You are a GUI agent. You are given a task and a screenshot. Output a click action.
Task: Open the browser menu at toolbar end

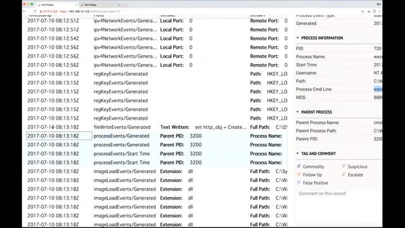pos(379,11)
